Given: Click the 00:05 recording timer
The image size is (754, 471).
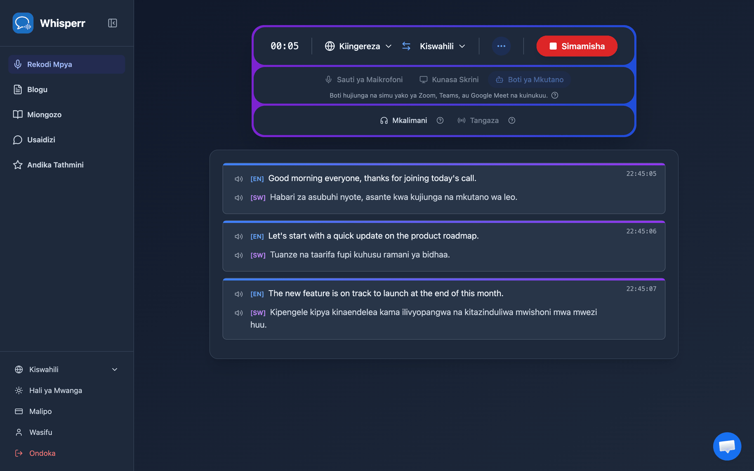Looking at the screenshot, I should pos(285,46).
